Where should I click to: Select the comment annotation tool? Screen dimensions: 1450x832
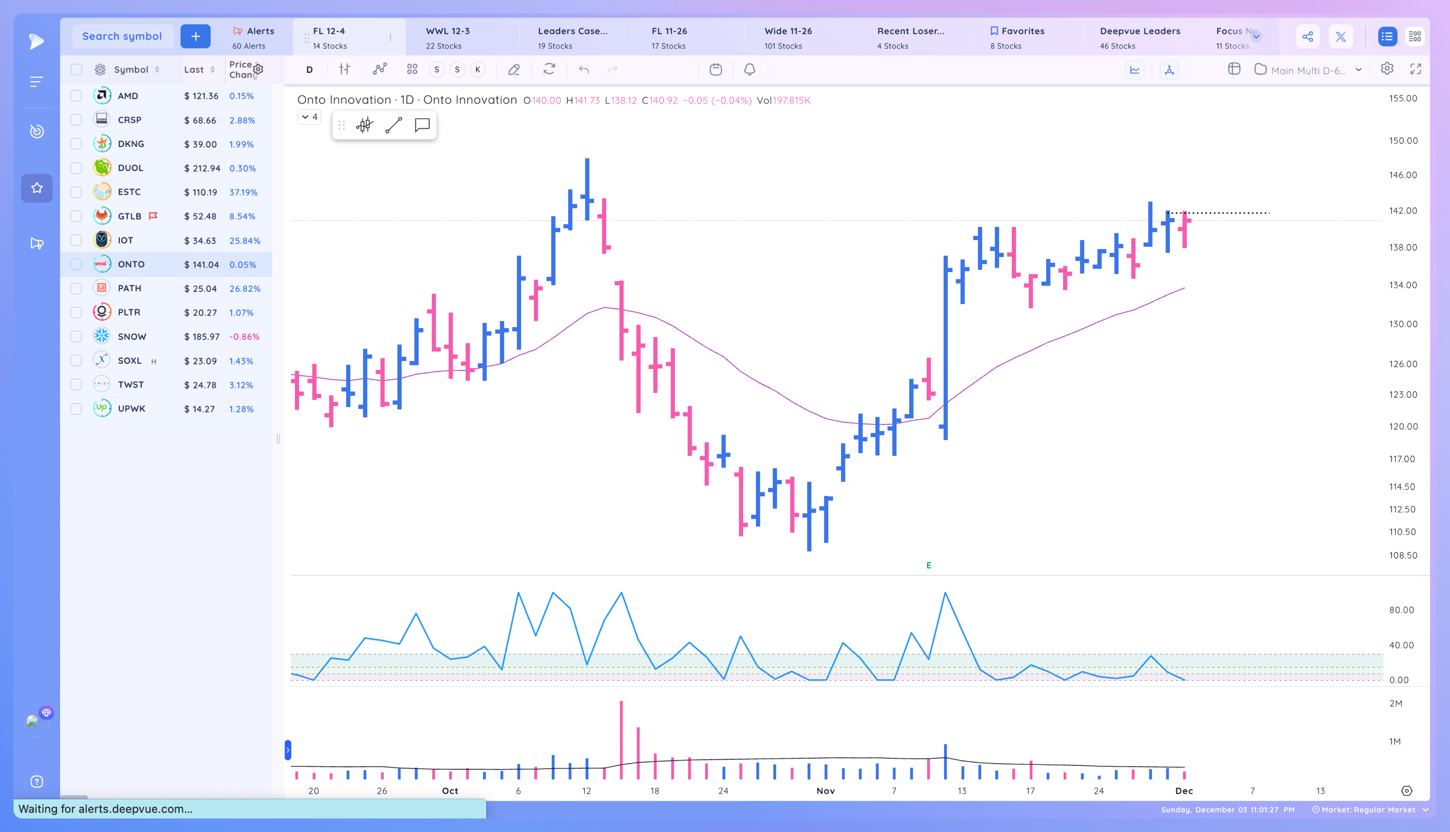coord(422,125)
